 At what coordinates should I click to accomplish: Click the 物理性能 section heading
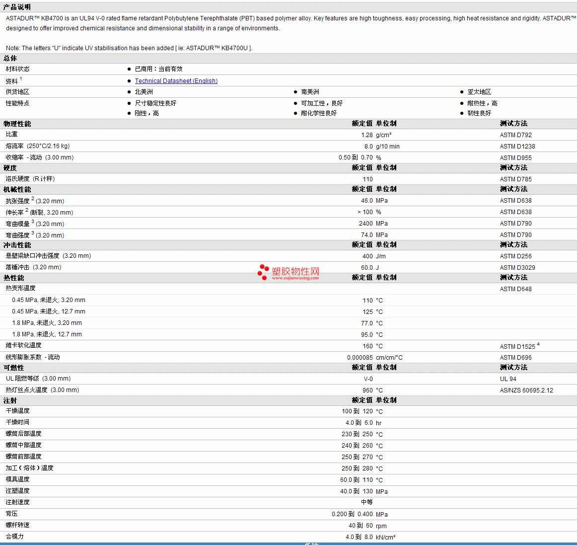point(17,124)
